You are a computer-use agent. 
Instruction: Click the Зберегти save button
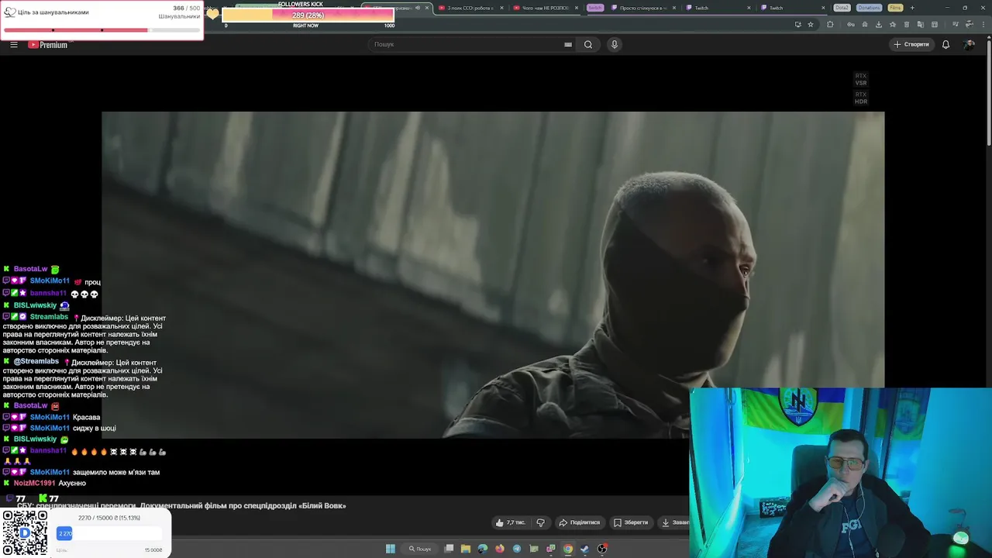coord(630,522)
